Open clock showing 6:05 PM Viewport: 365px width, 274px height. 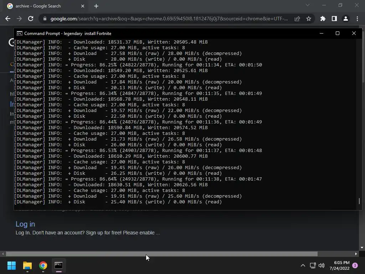[x=339, y=265]
